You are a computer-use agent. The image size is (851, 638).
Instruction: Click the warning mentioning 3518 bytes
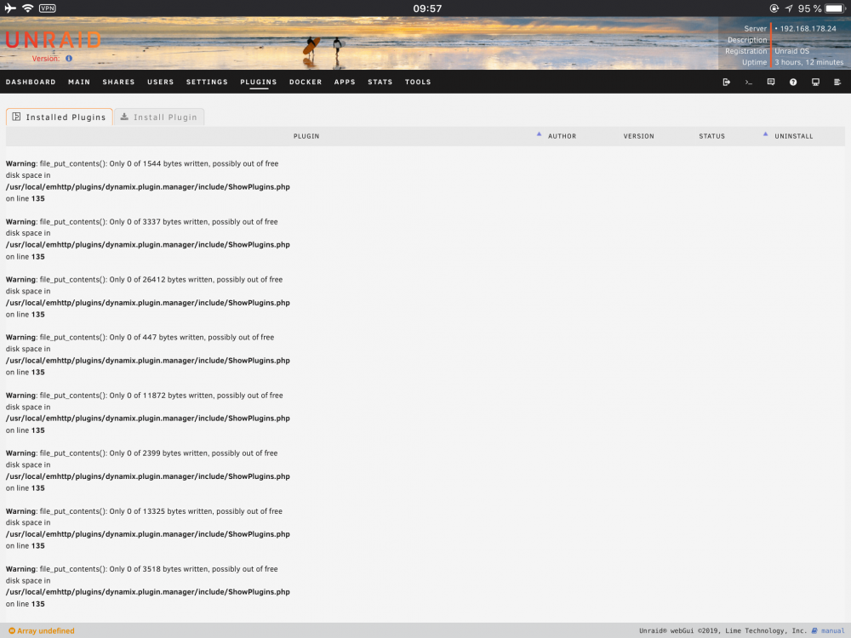coord(147,586)
